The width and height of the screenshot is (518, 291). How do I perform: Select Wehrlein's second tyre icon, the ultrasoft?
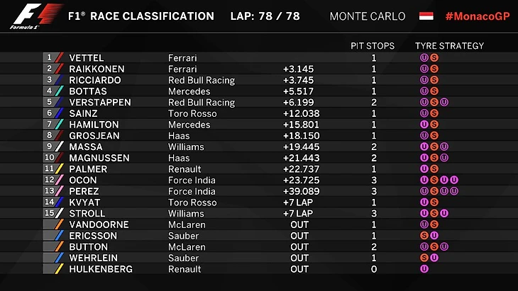click(x=434, y=258)
